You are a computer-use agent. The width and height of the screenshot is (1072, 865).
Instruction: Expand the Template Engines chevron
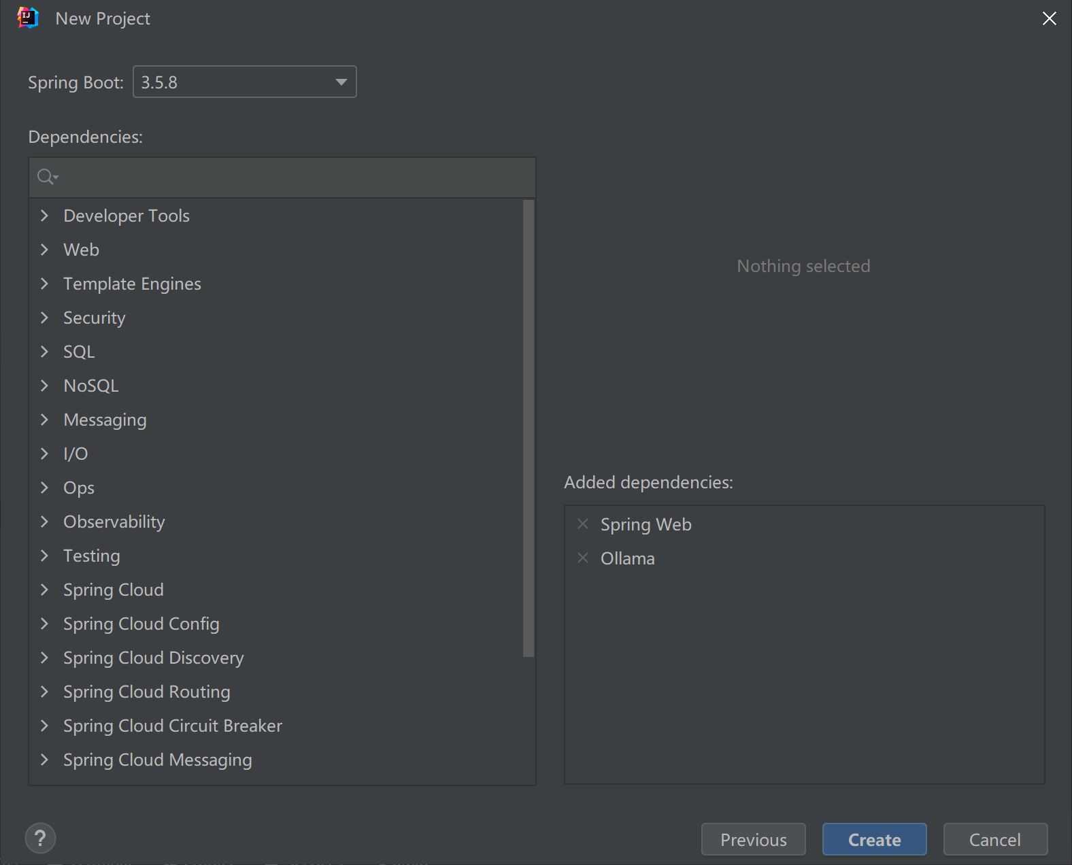(45, 284)
